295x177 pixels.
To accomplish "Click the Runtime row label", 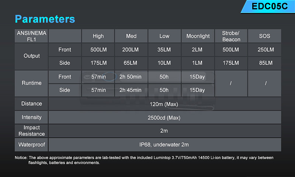I will 31,83.
